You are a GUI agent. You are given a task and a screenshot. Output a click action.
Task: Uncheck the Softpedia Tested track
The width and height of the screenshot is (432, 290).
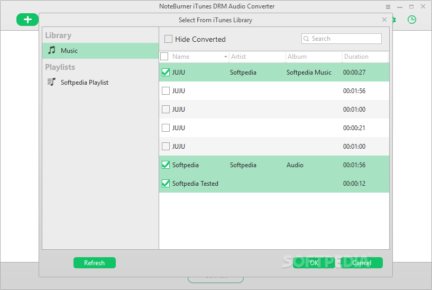coord(166,183)
